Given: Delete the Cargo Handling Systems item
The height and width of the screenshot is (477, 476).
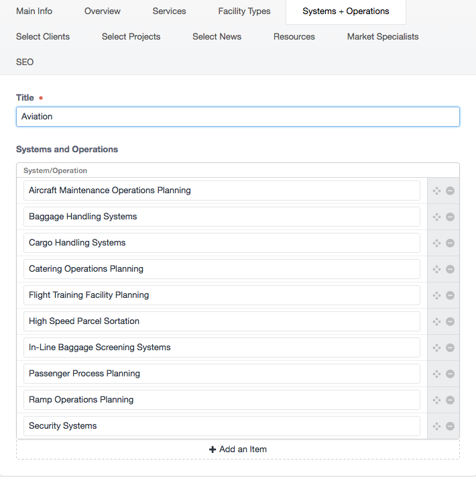Looking at the screenshot, I should tap(450, 243).
